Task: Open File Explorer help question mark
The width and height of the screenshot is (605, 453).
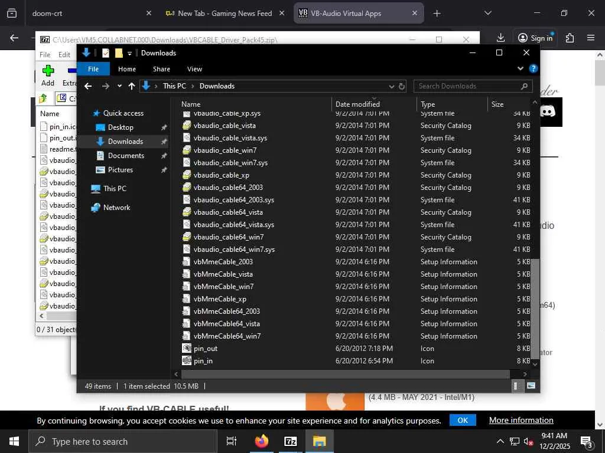Action: click(x=534, y=68)
